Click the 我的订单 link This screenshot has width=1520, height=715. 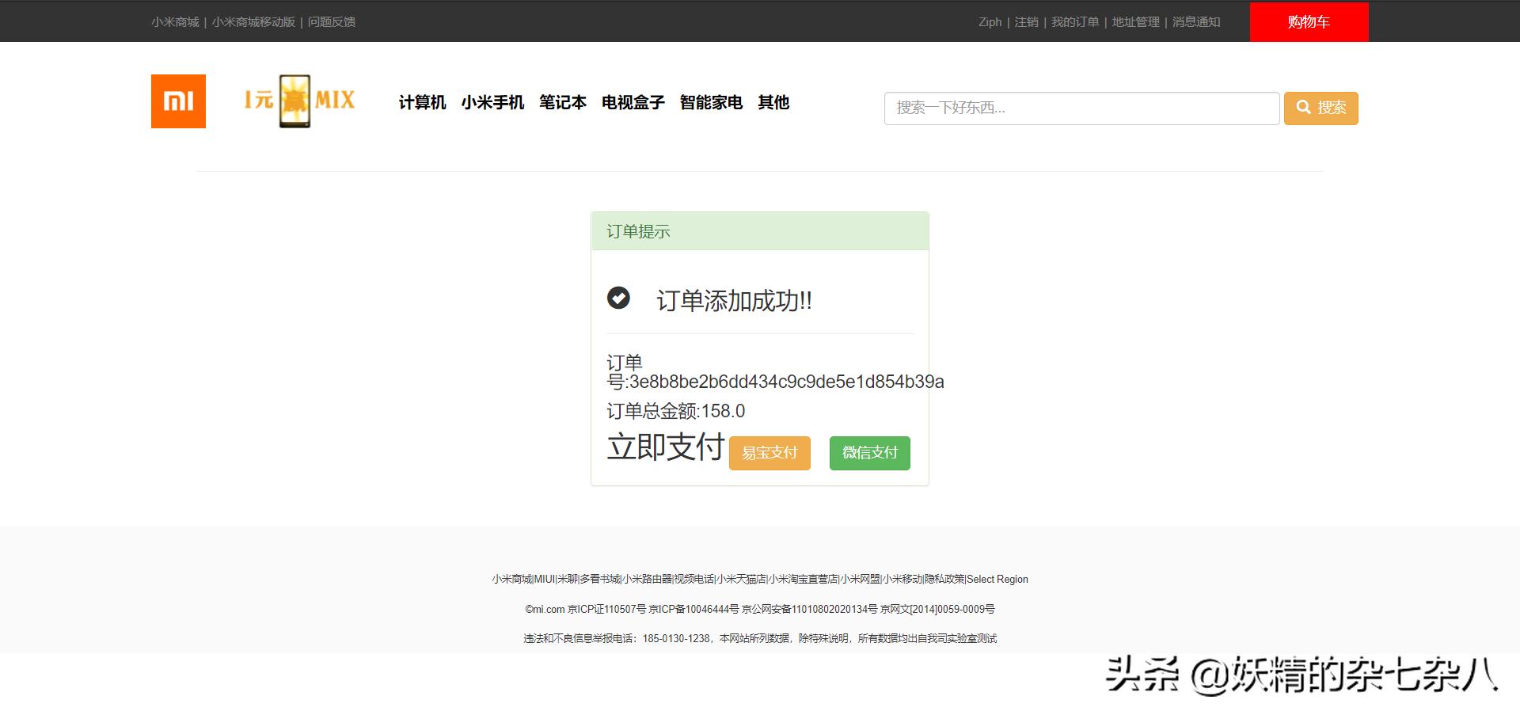[1076, 21]
